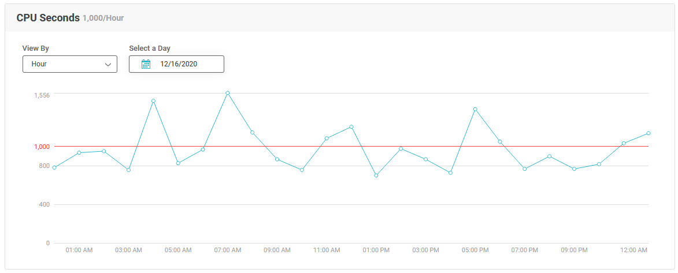Click the 1,000/Hour subtitle text
Image resolution: width=678 pixels, height=273 pixels.
pos(103,18)
